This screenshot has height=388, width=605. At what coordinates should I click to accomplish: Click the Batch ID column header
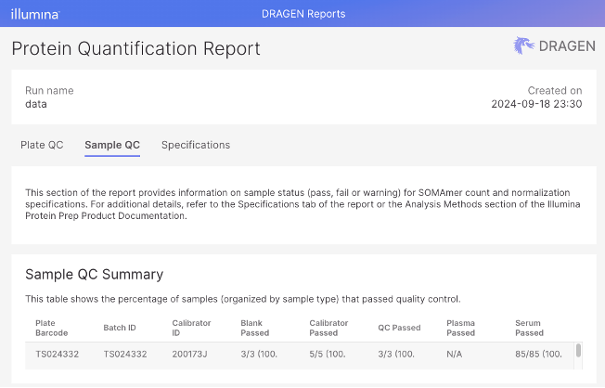(120, 328)
